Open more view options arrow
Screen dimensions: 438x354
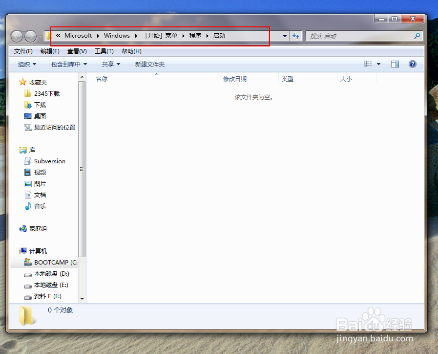378,64
